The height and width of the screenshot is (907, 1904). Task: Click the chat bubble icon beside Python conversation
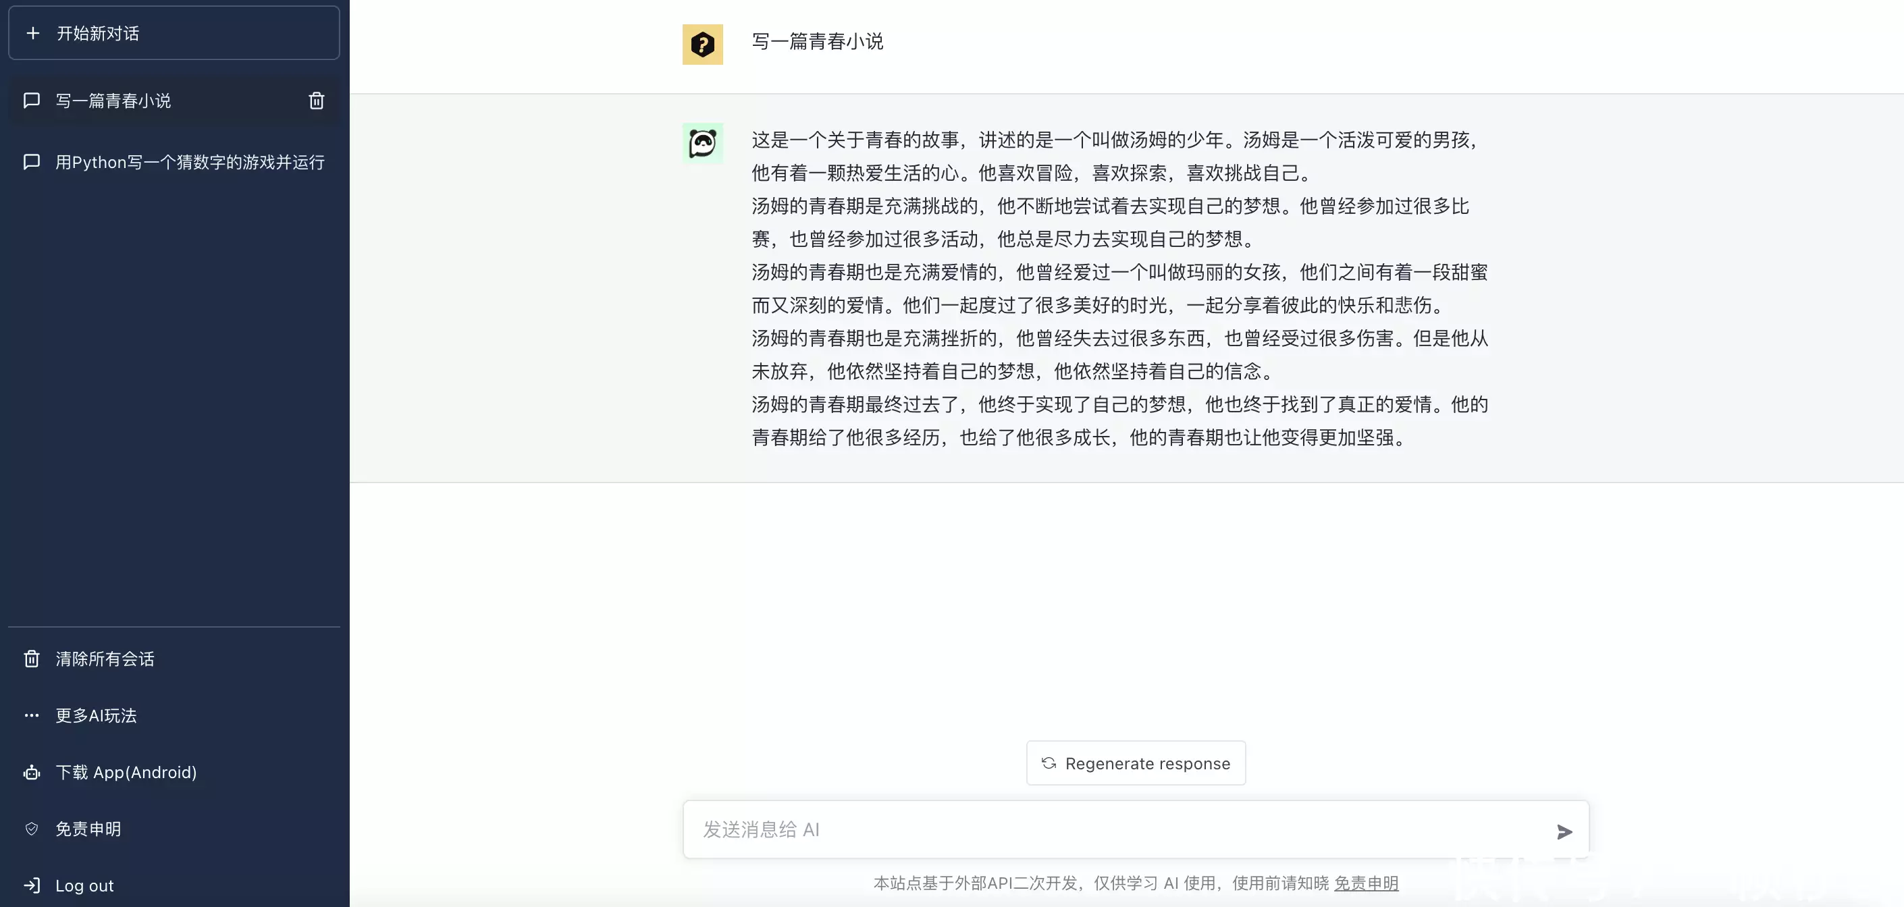coord(32,162)
